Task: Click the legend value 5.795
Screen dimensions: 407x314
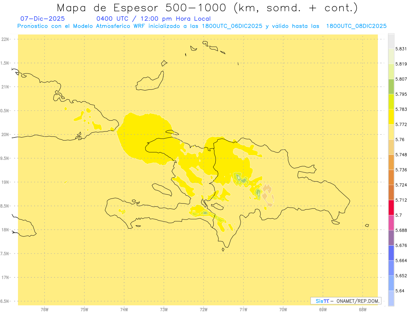Action: 401,94
